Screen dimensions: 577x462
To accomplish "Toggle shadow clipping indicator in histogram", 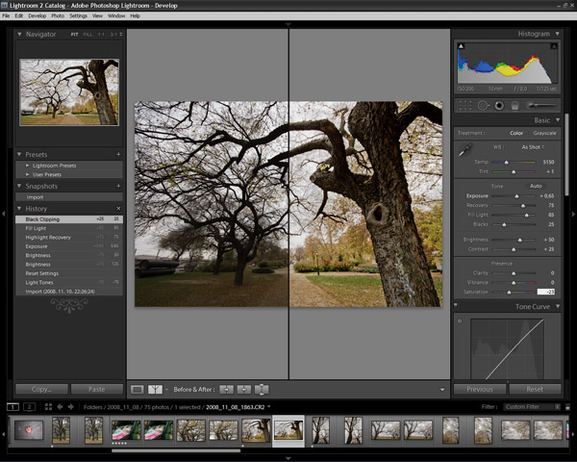I will (x=461, y=46).
